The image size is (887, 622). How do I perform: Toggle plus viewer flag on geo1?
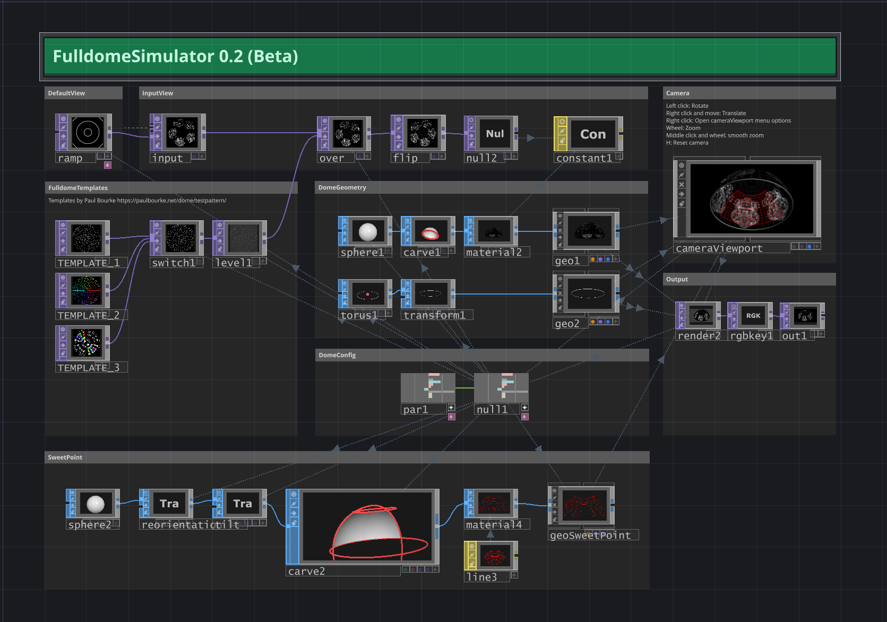pos(615,259)
